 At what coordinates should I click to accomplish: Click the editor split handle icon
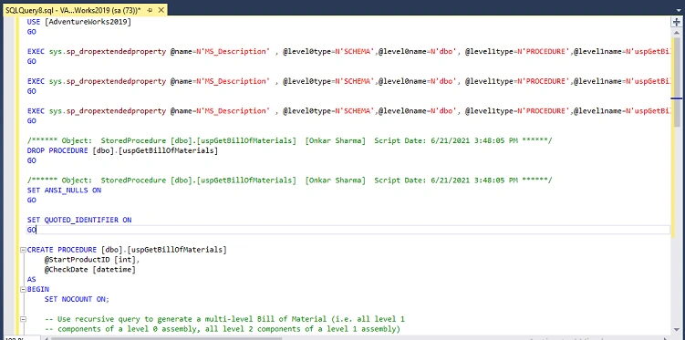tap(676, 22)
